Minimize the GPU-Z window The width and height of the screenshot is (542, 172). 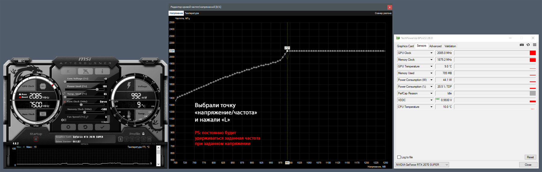510,38
